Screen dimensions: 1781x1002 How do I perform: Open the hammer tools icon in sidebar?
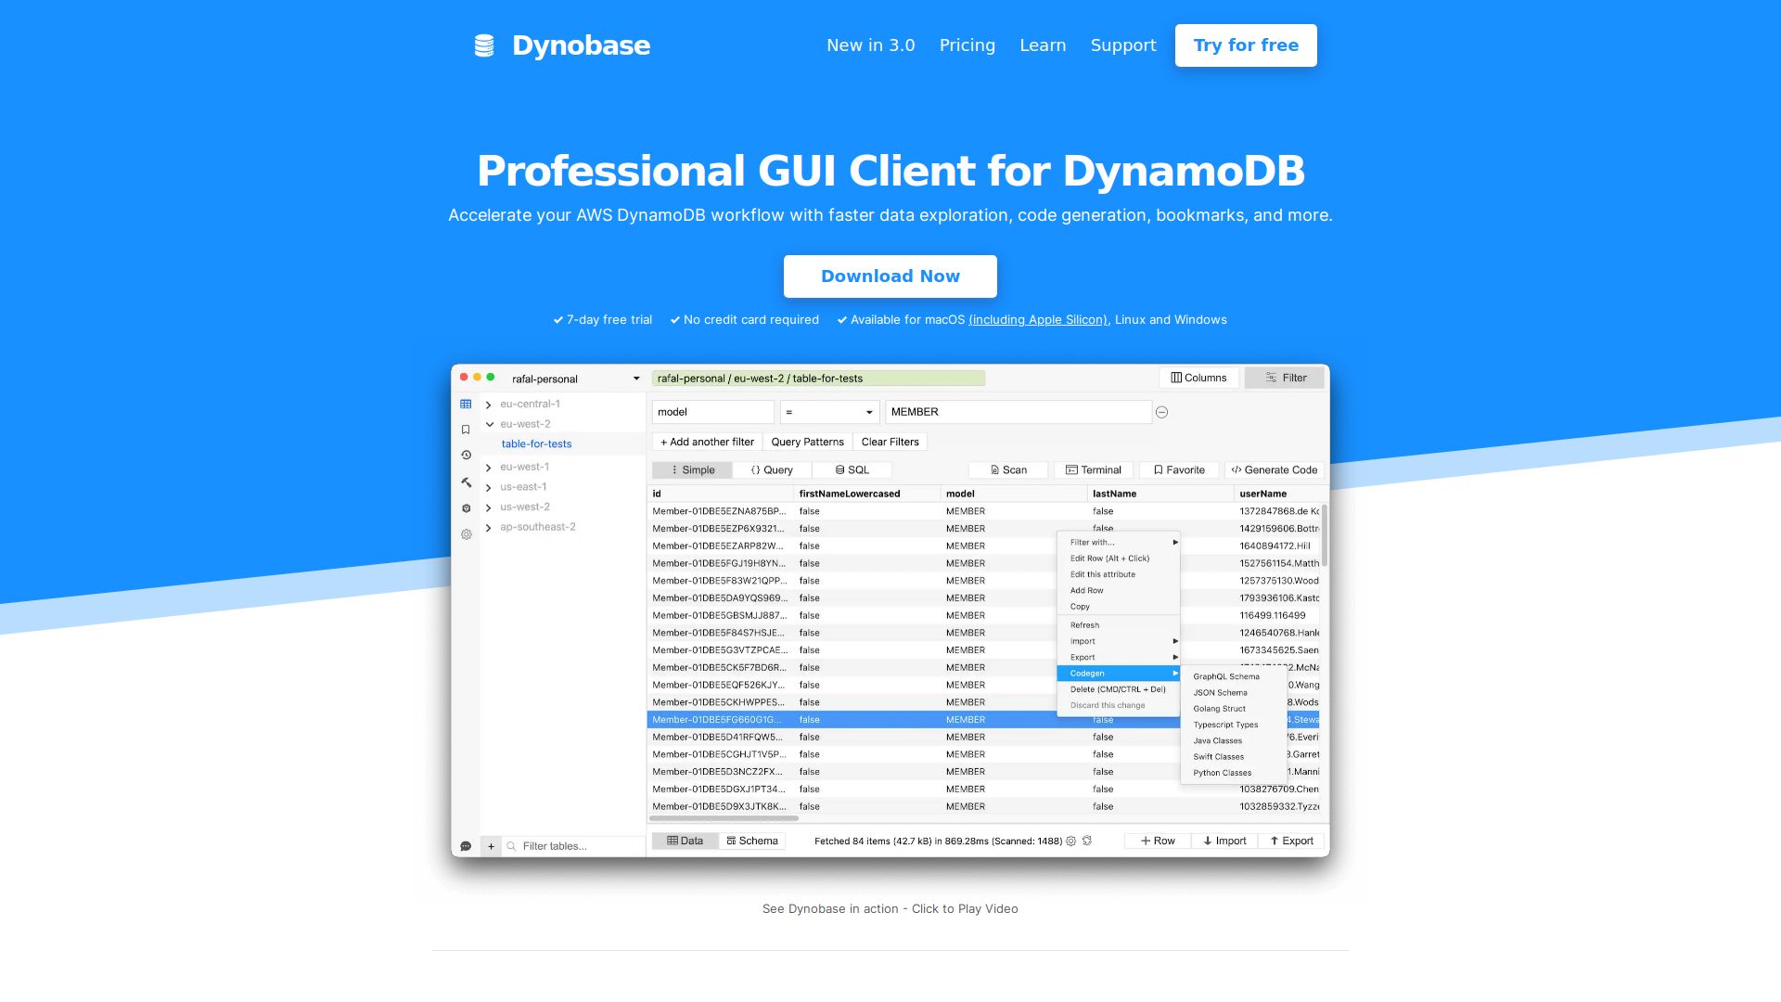pos(466,482)
